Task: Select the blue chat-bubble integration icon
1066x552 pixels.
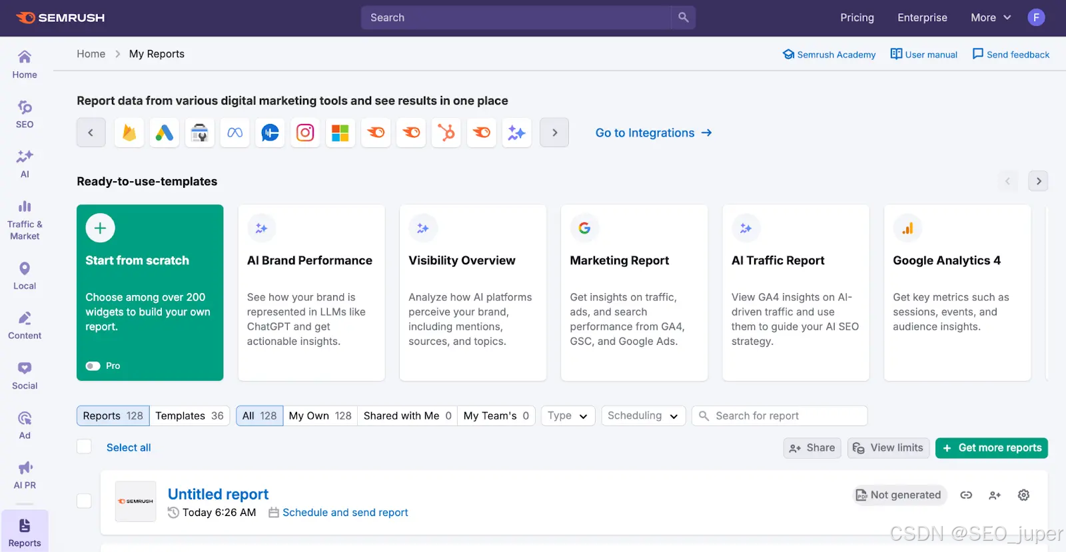Action: coord(270,133)
